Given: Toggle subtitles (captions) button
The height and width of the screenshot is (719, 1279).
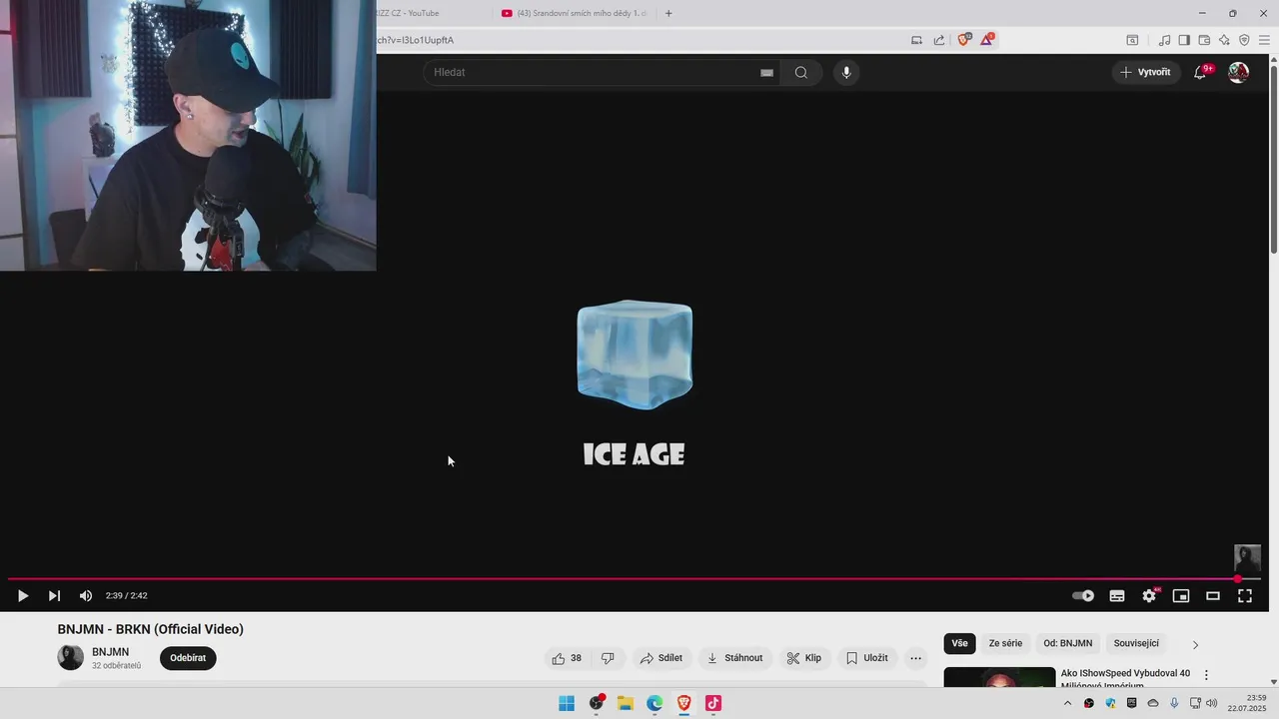Looking at the screenshot, I should pyautogui.click(x=1117, y=596).
